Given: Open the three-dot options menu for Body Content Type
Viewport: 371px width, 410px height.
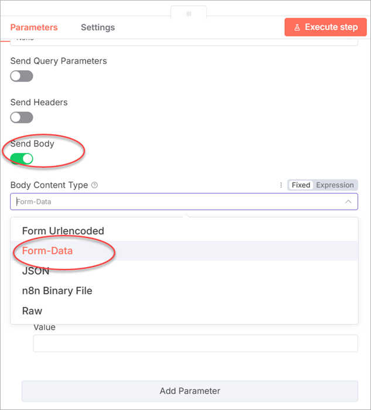Looking at the screenshot, I should [281, 185].
